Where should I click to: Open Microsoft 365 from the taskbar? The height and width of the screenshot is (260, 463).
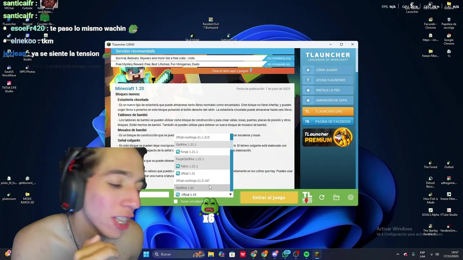pyautogui.click(x=221, y=254)
